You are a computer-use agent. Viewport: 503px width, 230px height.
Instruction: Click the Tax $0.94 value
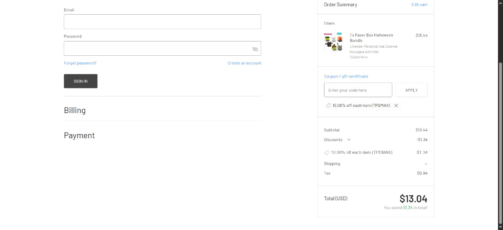[x=422, y=173]
